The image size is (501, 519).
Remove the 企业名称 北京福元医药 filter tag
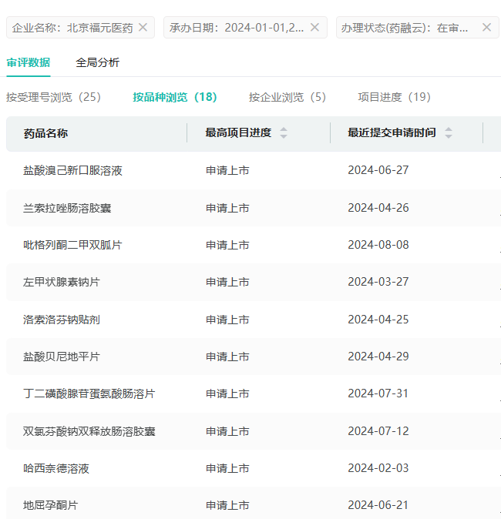click(x=143, y=27)
